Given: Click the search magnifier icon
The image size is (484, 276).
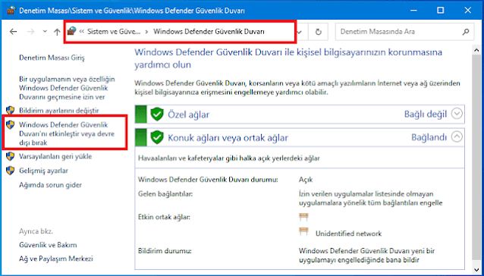Looking at the screenshot, I should [466, 31].
